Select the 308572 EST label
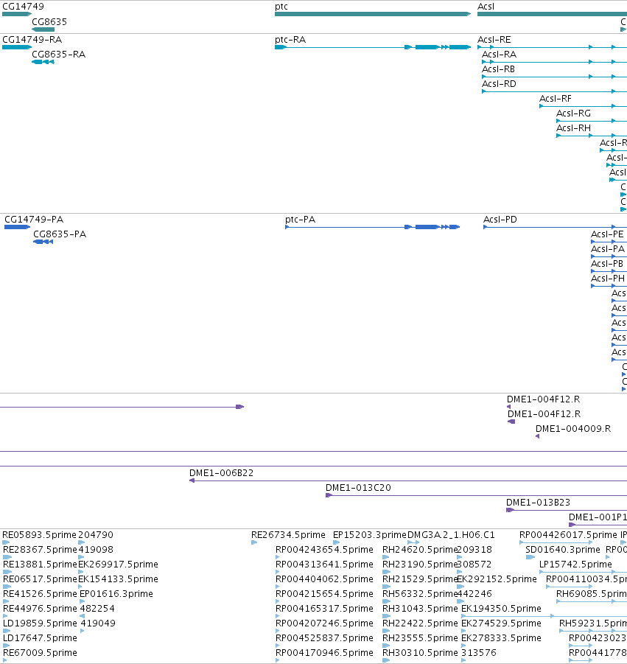 pos(474,565)
